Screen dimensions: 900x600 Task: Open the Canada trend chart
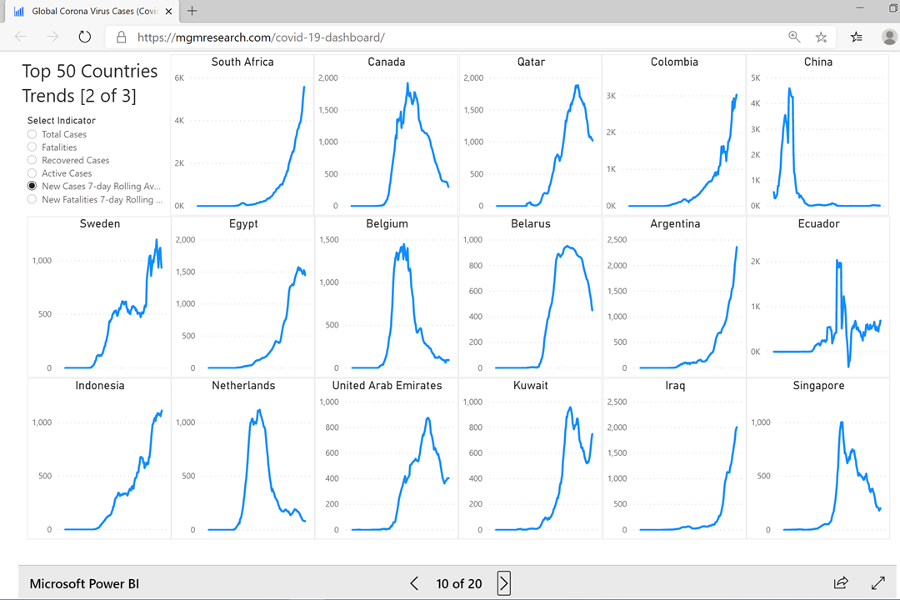pyautogui.click(x=387, y=134)
